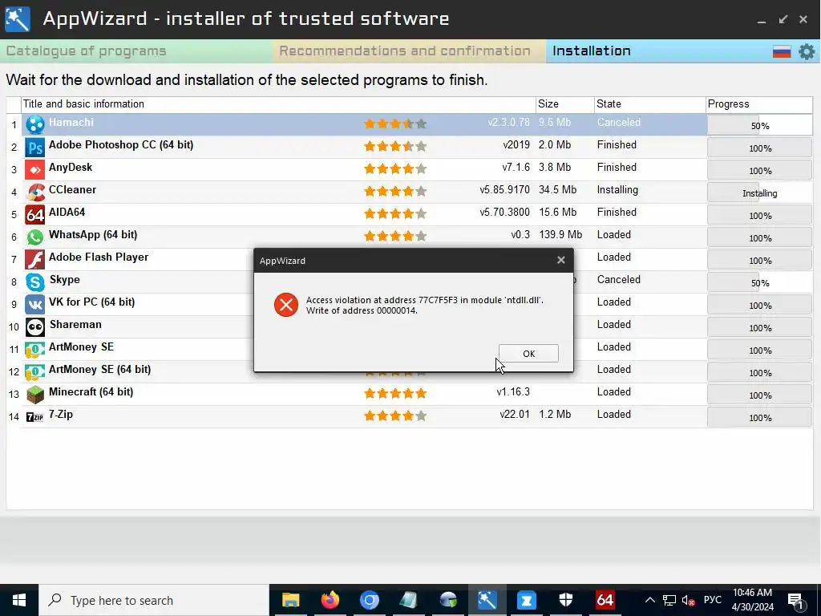Open the Windows Start menu
This screenshot has height=616, width=821.
point(19,600)
